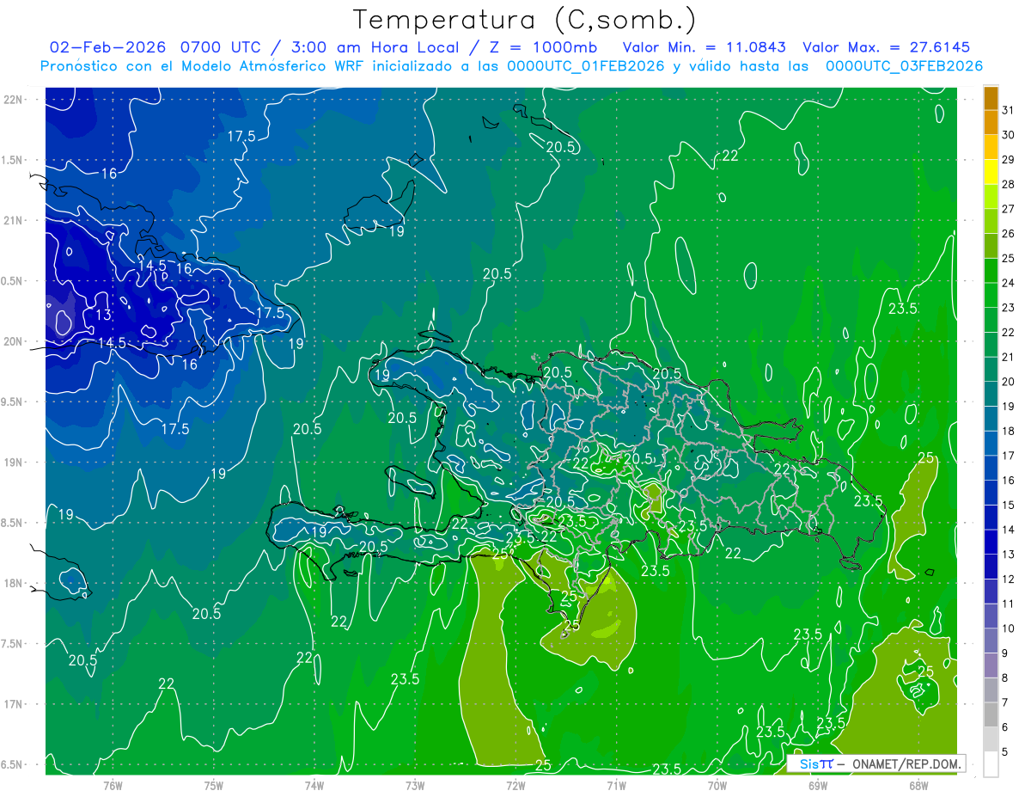
Task: Click the '21N' latitude axis label
Action: pyautogui.click(x=14, y=221)
